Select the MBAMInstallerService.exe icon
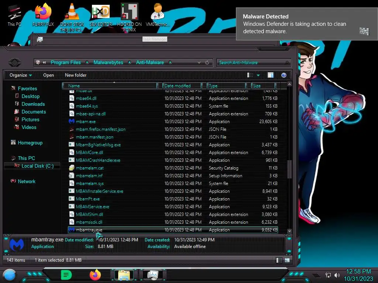This screenshot has width=378, height=283. point(72,191)
